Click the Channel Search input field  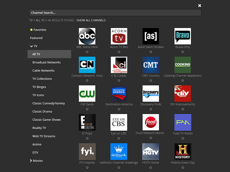(x=115, y=13)
